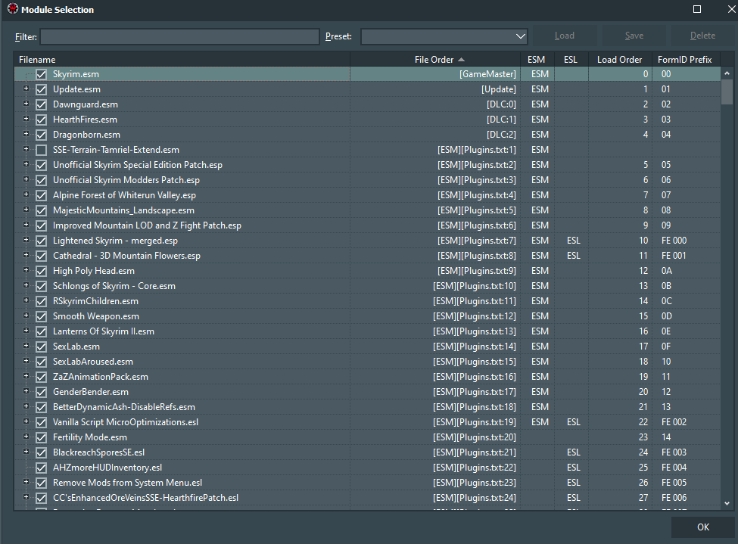Toggle Dawnguard.esm checkbox
The image size is (738, 544).
(42, 104)
